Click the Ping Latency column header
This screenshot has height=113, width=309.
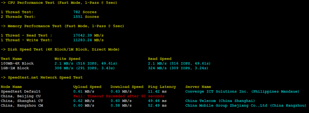(x=162, y=87)
